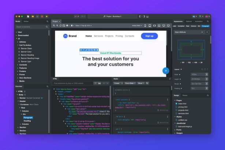Click the Search components input field
This screenshot has height=150, width=225.
pos(30,26)
